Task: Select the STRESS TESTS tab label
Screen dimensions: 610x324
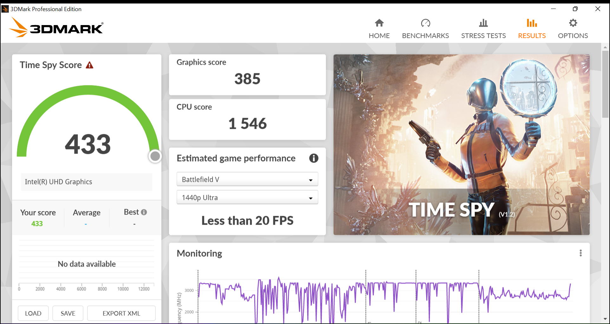Action: [x=483, y=36]
